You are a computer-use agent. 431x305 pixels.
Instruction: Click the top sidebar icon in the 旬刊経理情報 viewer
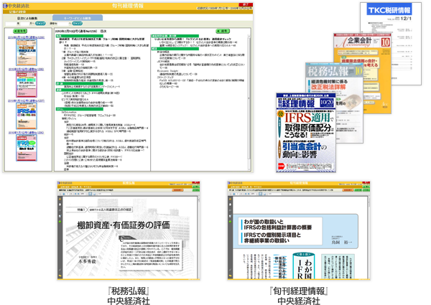tap(231, 199)
